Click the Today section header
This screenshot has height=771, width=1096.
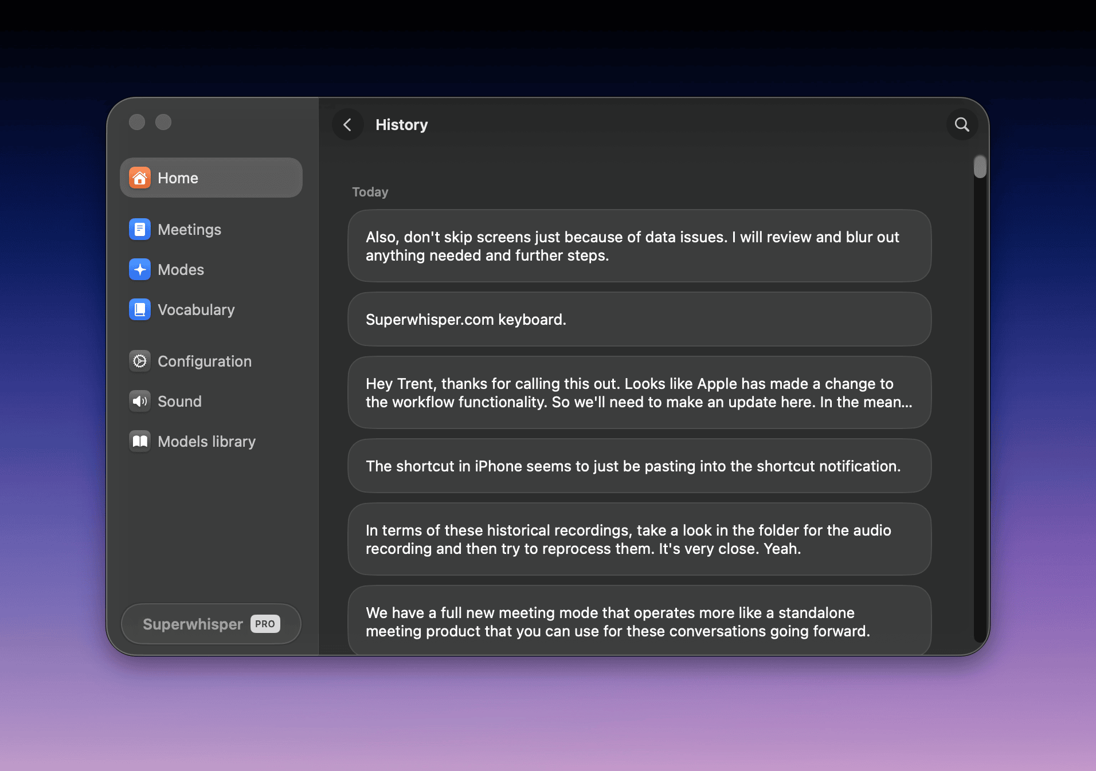click(x=370, y=192)
